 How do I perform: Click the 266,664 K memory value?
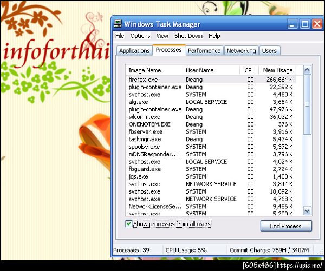click(279, 80)
